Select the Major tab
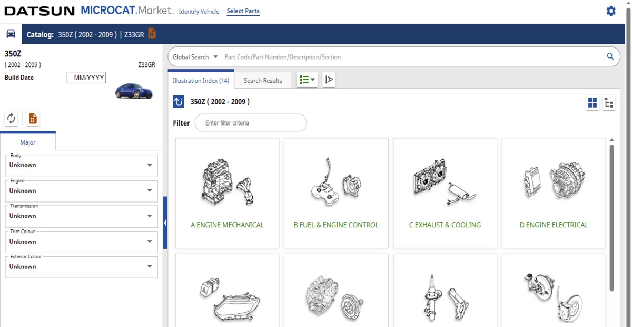The image size is (632, 327). pyautogui.click(x=28, y=142)
